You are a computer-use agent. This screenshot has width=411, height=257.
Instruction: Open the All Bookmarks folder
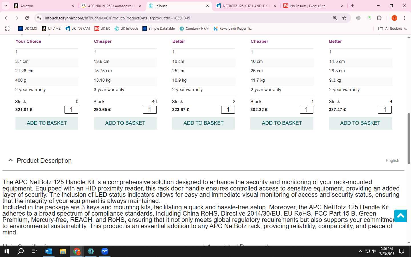click(x=392, y=29)
